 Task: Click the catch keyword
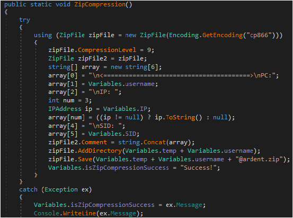click(x=28, y=189)
